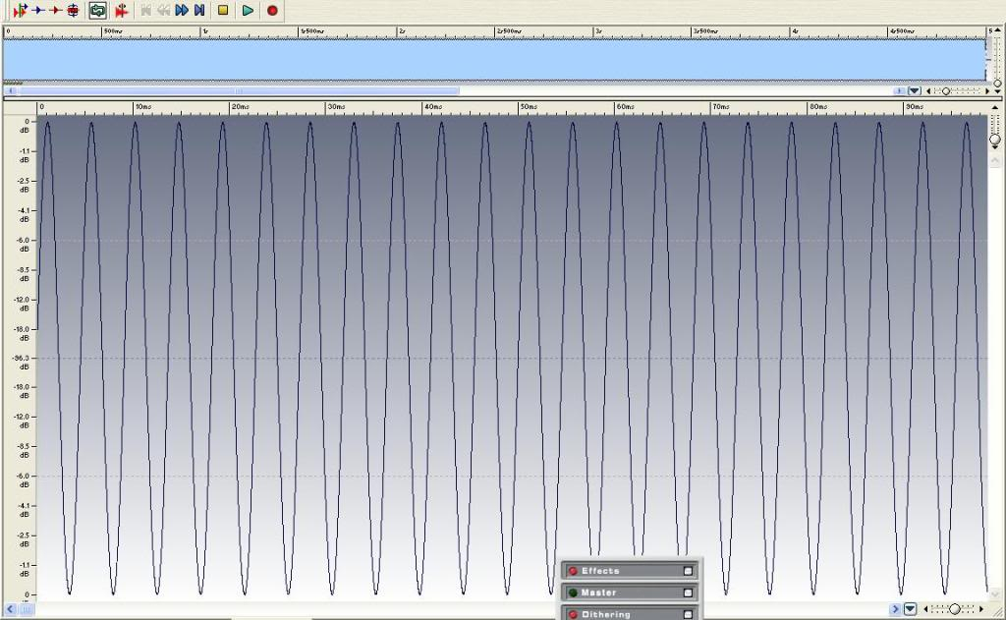Click the overview horizontal scrollbar thumb
The image size is (1006, 620).
point(238,91)
